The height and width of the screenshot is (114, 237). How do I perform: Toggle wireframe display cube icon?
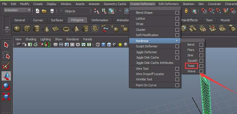tap(98, 45)
